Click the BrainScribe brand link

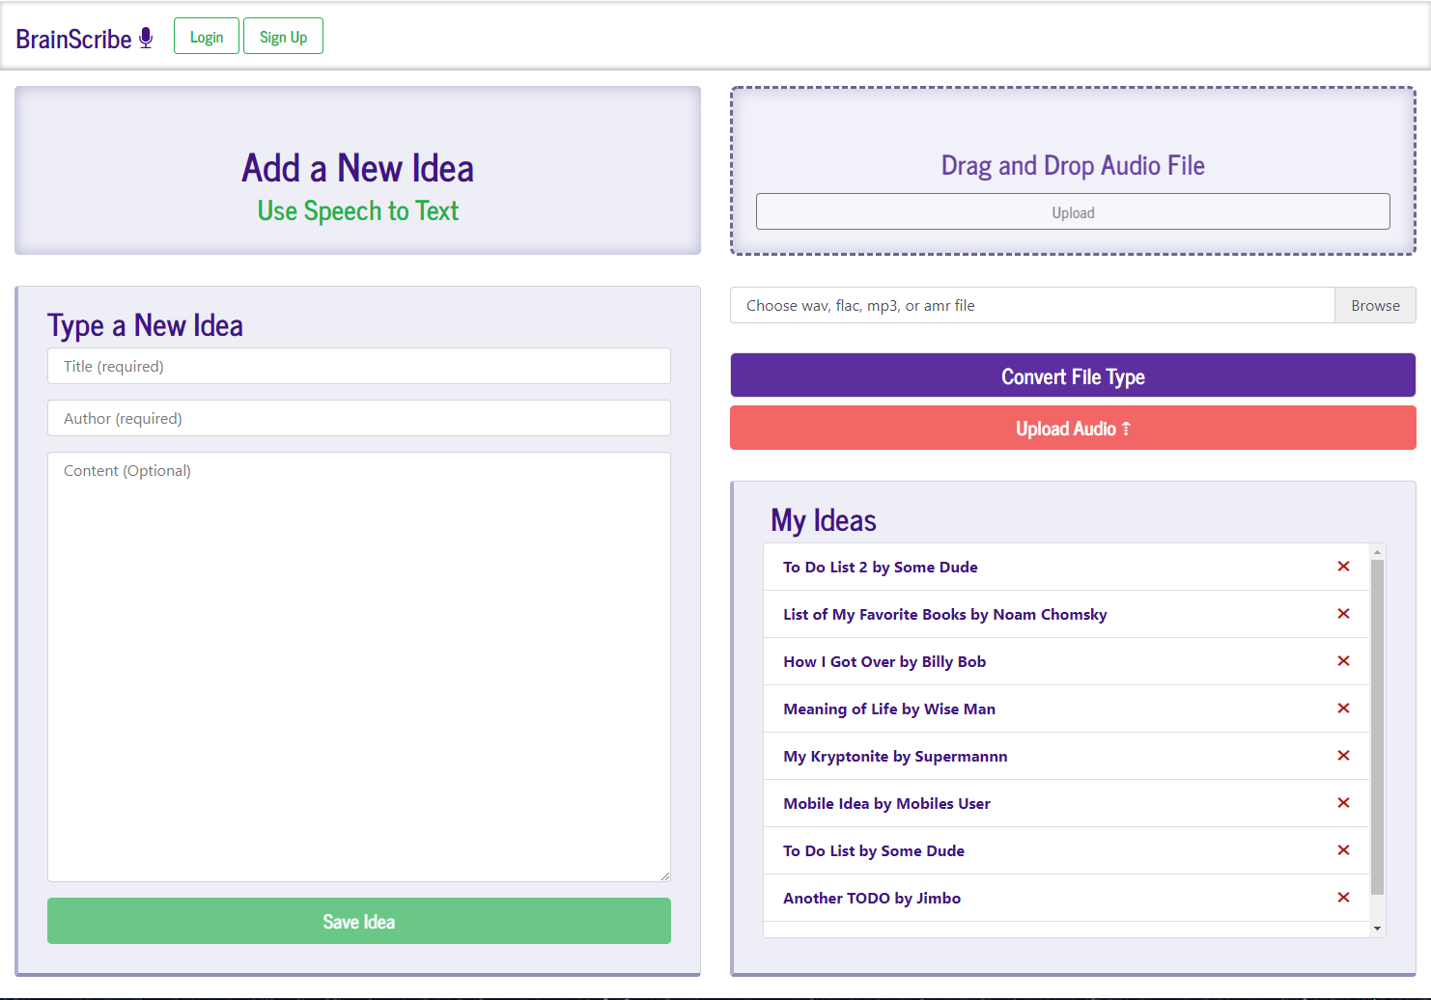(x=84, y=39)
